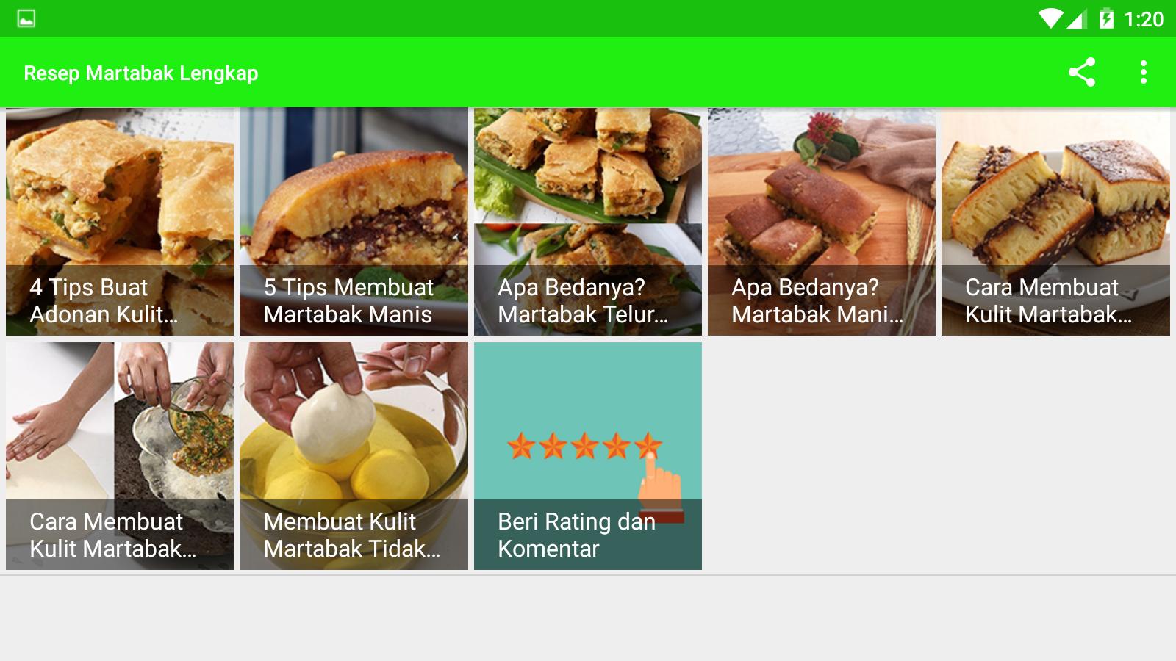Screen dimensions: 1176x661
Task: Click 'Apa Bedanya? Martabak Telur' caption text
Action: [583, 300]
